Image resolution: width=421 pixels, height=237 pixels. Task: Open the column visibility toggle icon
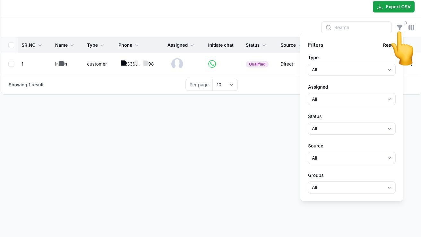(411, 28)
